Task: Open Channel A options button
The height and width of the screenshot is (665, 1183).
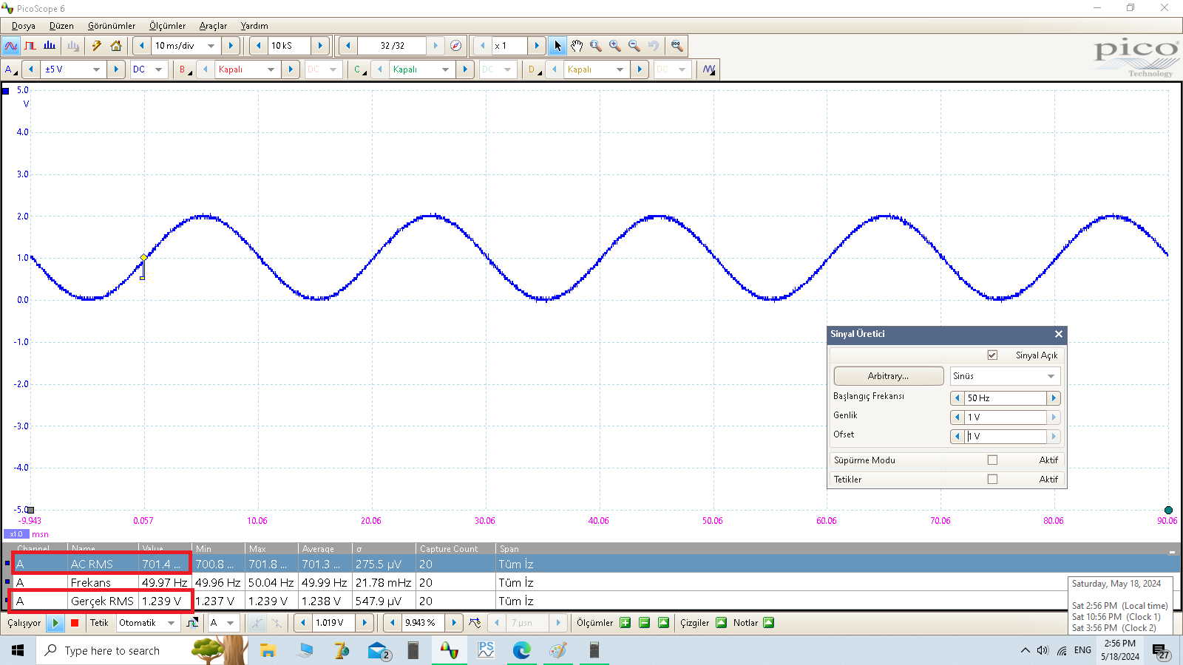Action: tap(10, 69)
